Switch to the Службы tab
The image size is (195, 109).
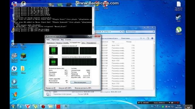click(66, 43)
